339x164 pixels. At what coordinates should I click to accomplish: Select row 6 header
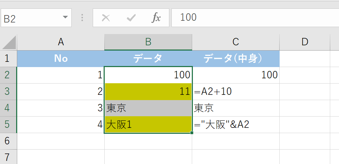point(8,141)
